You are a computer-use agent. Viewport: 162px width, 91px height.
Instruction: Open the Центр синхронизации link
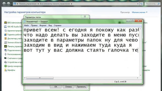(14, 66)
